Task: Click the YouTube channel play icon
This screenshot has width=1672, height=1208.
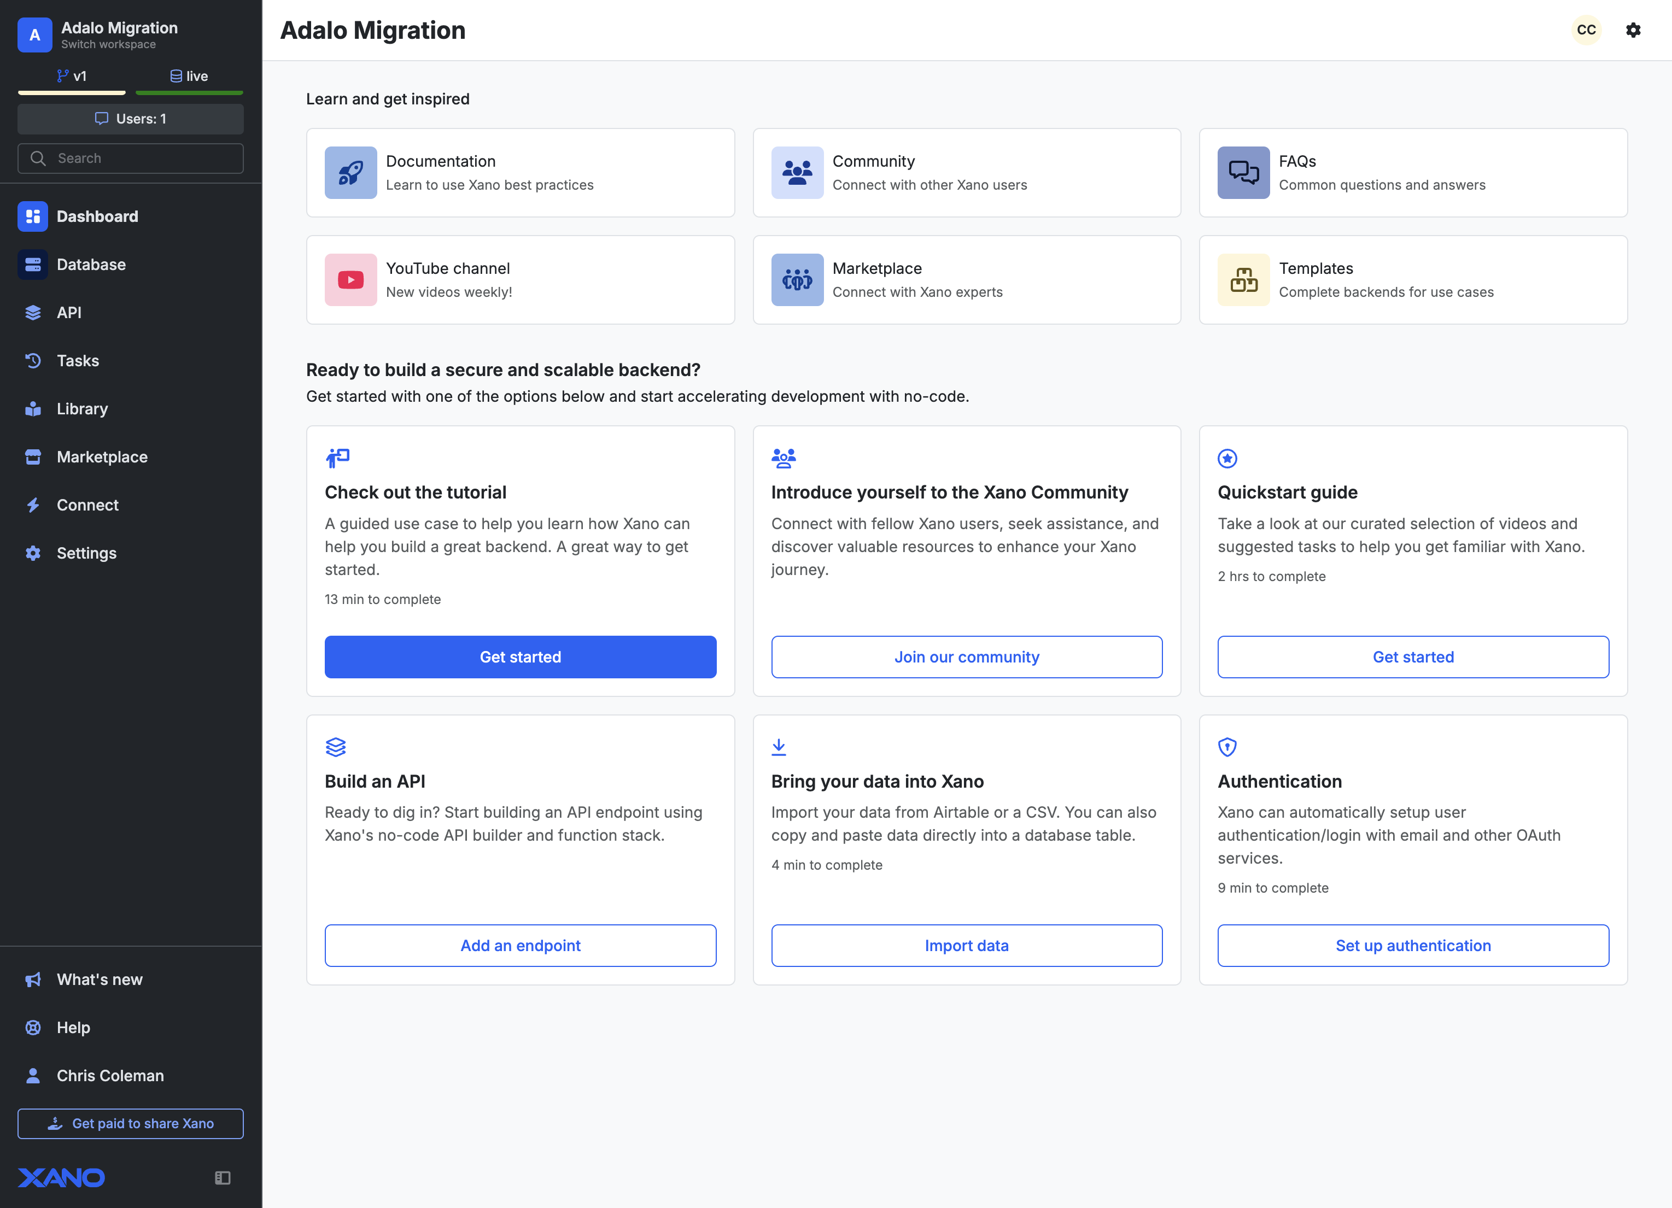Action: [x=351, y=280]
